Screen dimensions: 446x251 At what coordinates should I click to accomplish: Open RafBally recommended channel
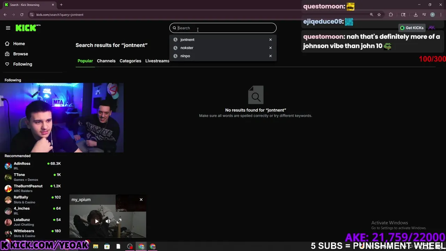[x=33, y=199]
